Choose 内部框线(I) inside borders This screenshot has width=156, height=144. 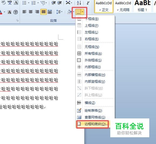[95, 67]
